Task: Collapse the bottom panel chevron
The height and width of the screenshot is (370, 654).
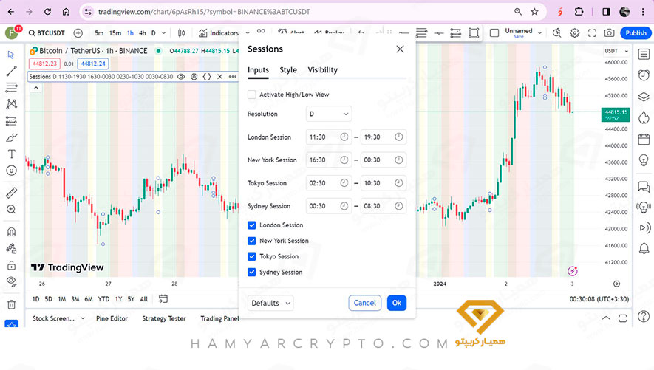Action: click(606, 318)
